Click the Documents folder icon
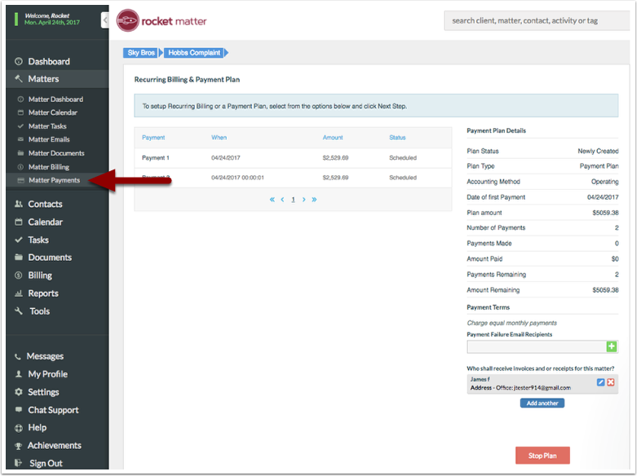The height and width of the screenshot is (476, 637). [18, 257]
